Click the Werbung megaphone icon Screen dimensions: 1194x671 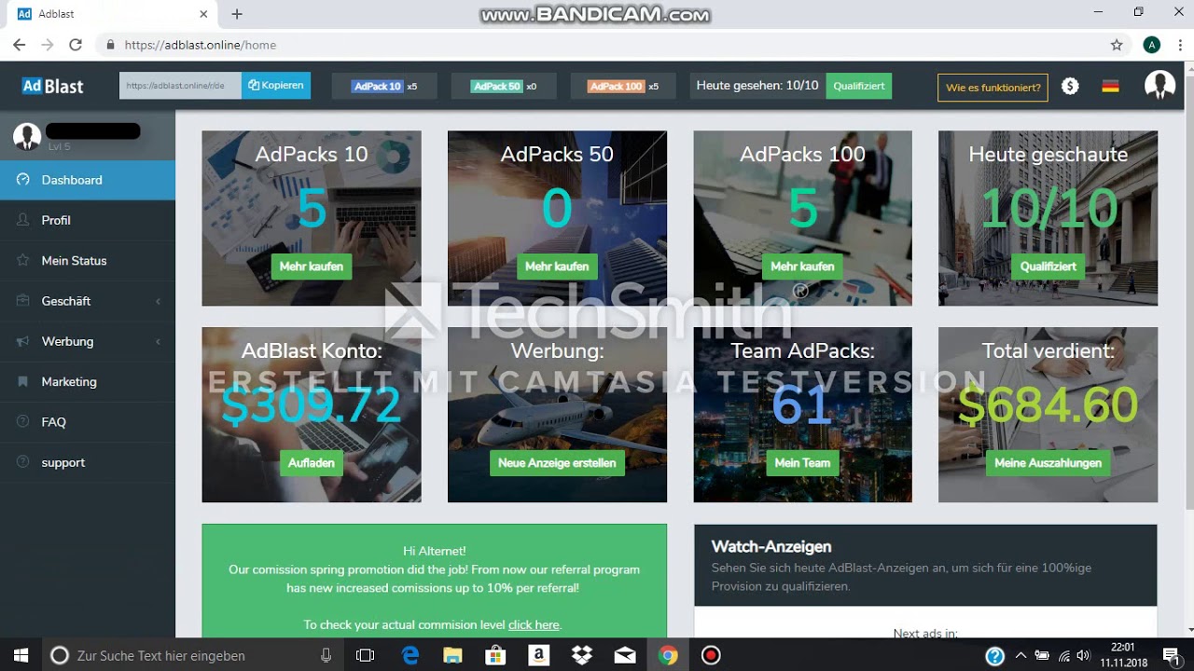(x=22, y=341)
